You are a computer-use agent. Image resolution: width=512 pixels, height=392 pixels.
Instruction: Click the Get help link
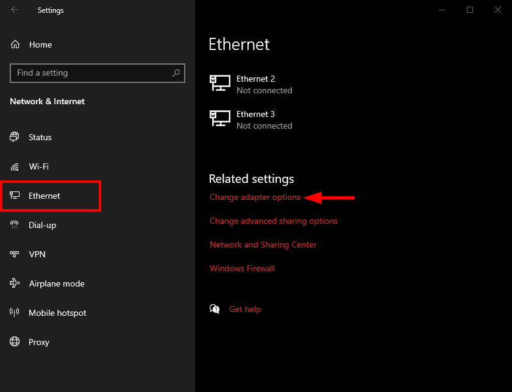point(244,310)
